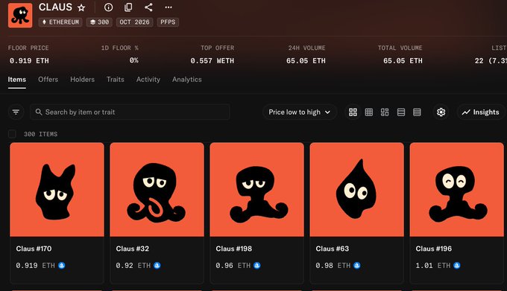Open the Claus #63 thumbnail
Screen dimensions: 507x291
pyautogui.click(x=356, y=190)
